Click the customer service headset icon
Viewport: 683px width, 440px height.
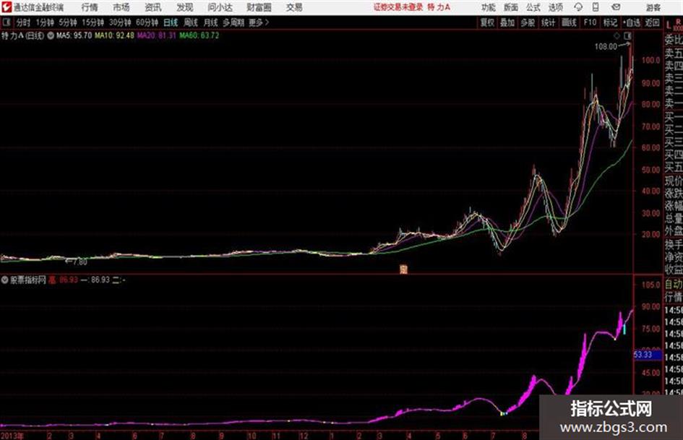click(x=578, y=7)
